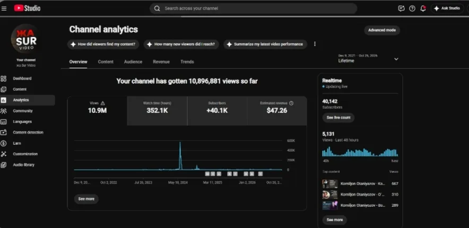Click 'Summarize my latest video performance' chip
Viewport: 469px width, 228px height.
(265, 44)
